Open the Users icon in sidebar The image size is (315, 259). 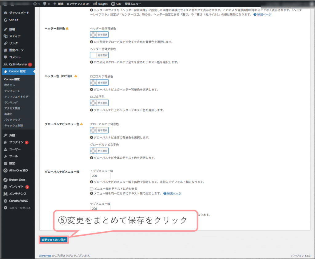5,149
